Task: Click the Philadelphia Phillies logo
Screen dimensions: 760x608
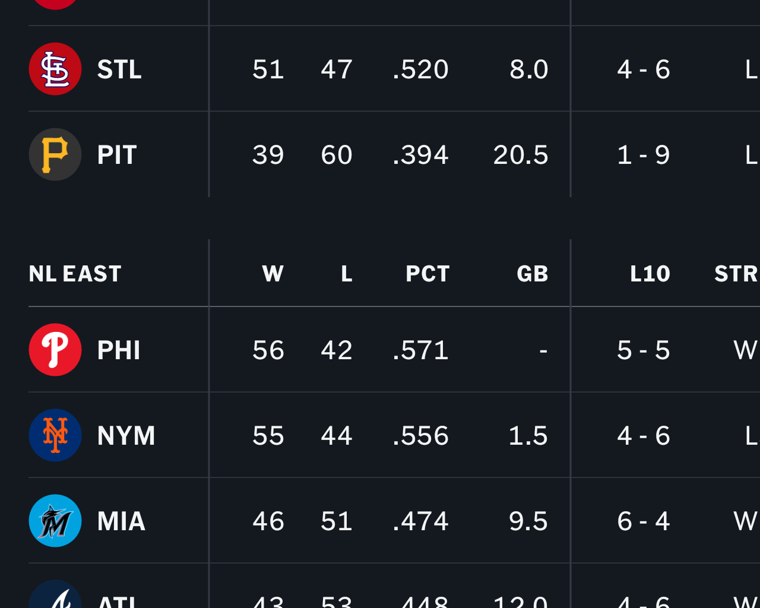Action: 55,350
